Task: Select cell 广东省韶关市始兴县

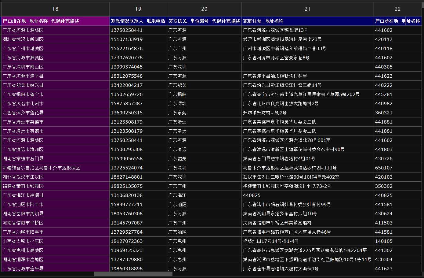Action: [55, 85]
